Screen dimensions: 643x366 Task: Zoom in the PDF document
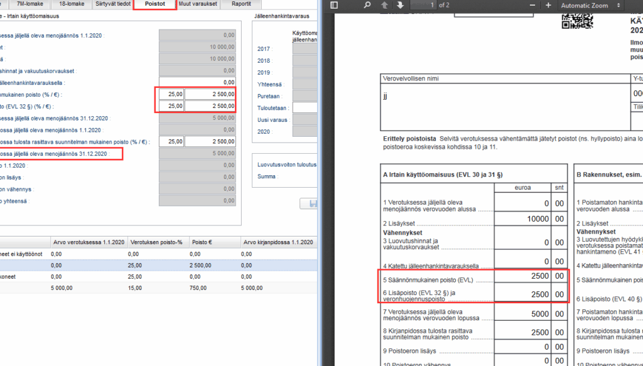(548, 5)
